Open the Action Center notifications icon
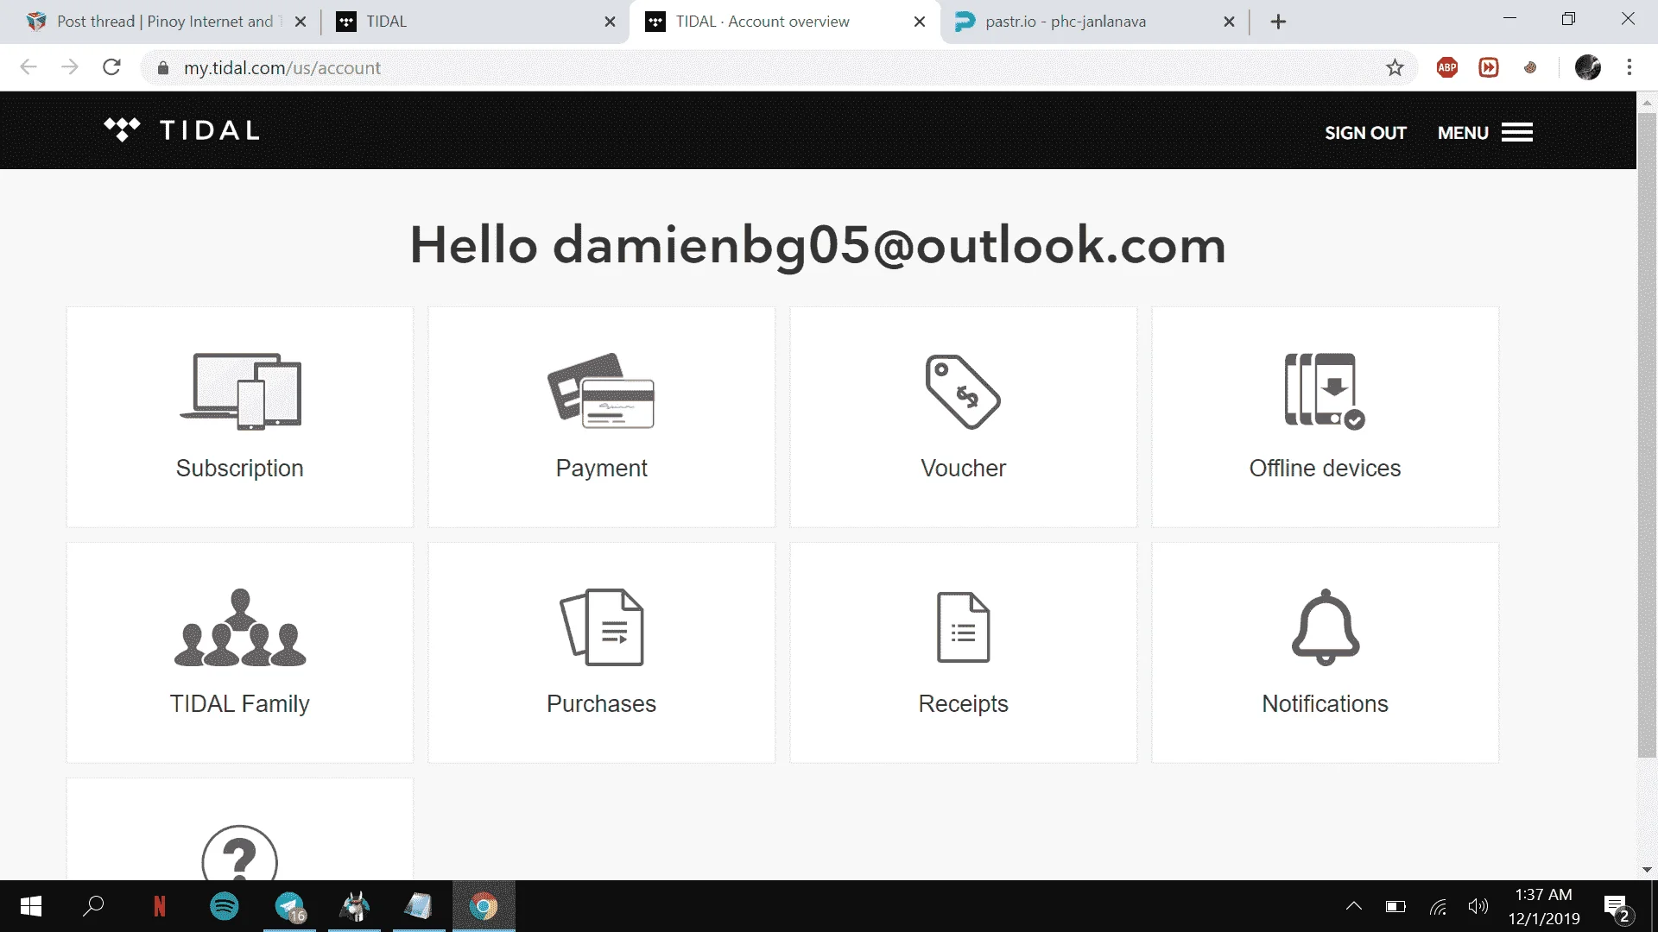This screenshot has height=932, width=1658. (1617, 908)
